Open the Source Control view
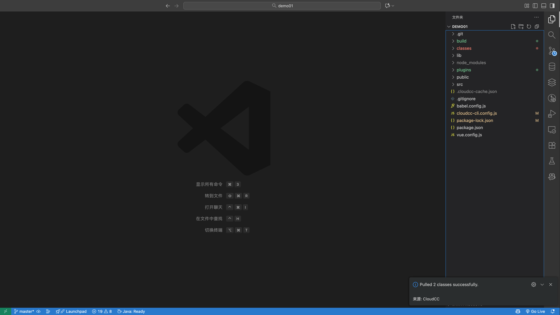560x315 pixels. 552,51
